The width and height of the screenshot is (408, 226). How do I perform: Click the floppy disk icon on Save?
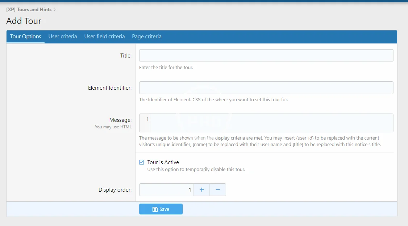[155, 209]
